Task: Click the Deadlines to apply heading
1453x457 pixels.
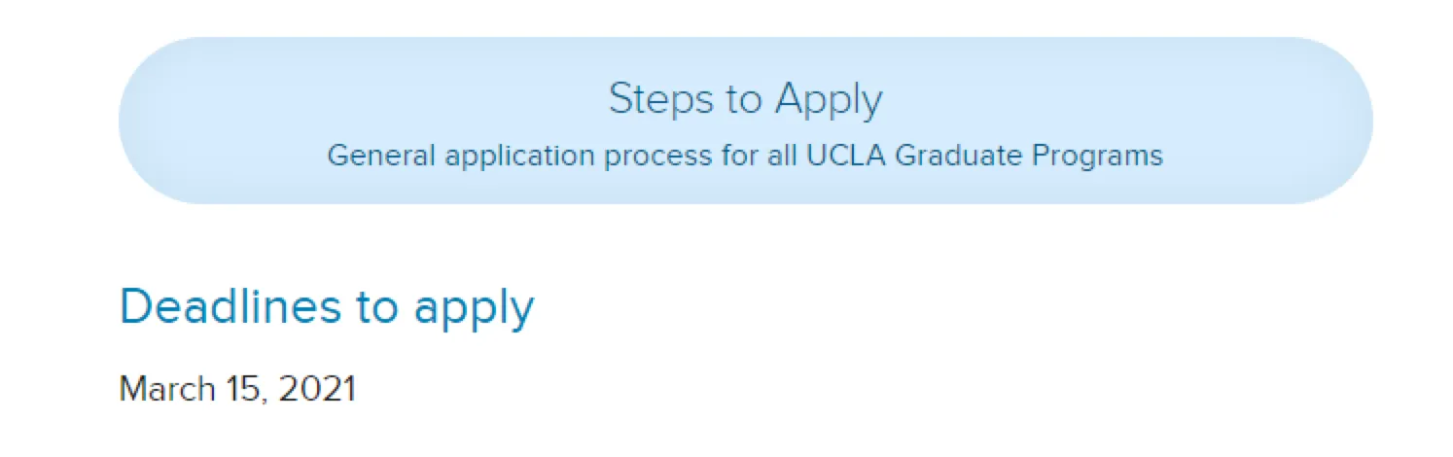Action: (x=326, y=306)
